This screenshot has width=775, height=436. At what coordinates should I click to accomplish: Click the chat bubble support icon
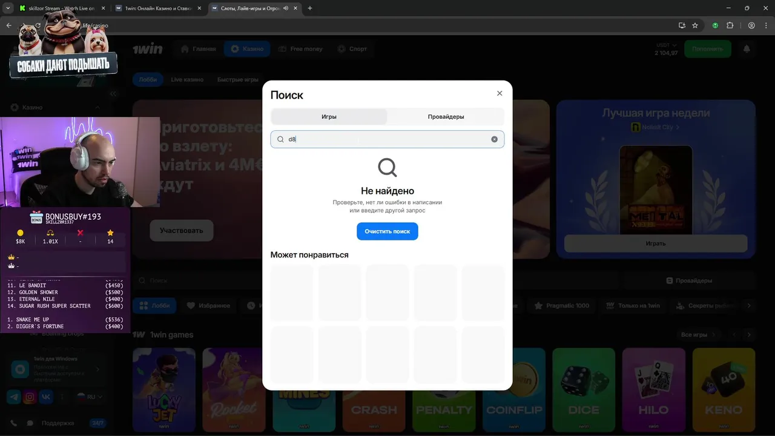point(30,423)
